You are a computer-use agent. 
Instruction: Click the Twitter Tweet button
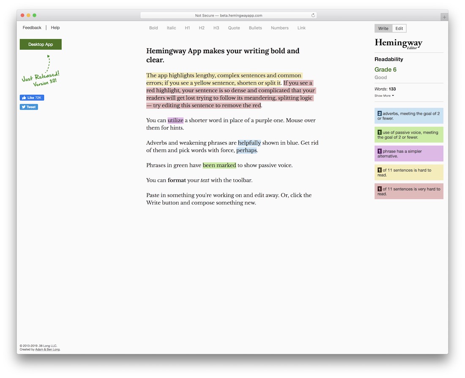[x=29, y=107]
